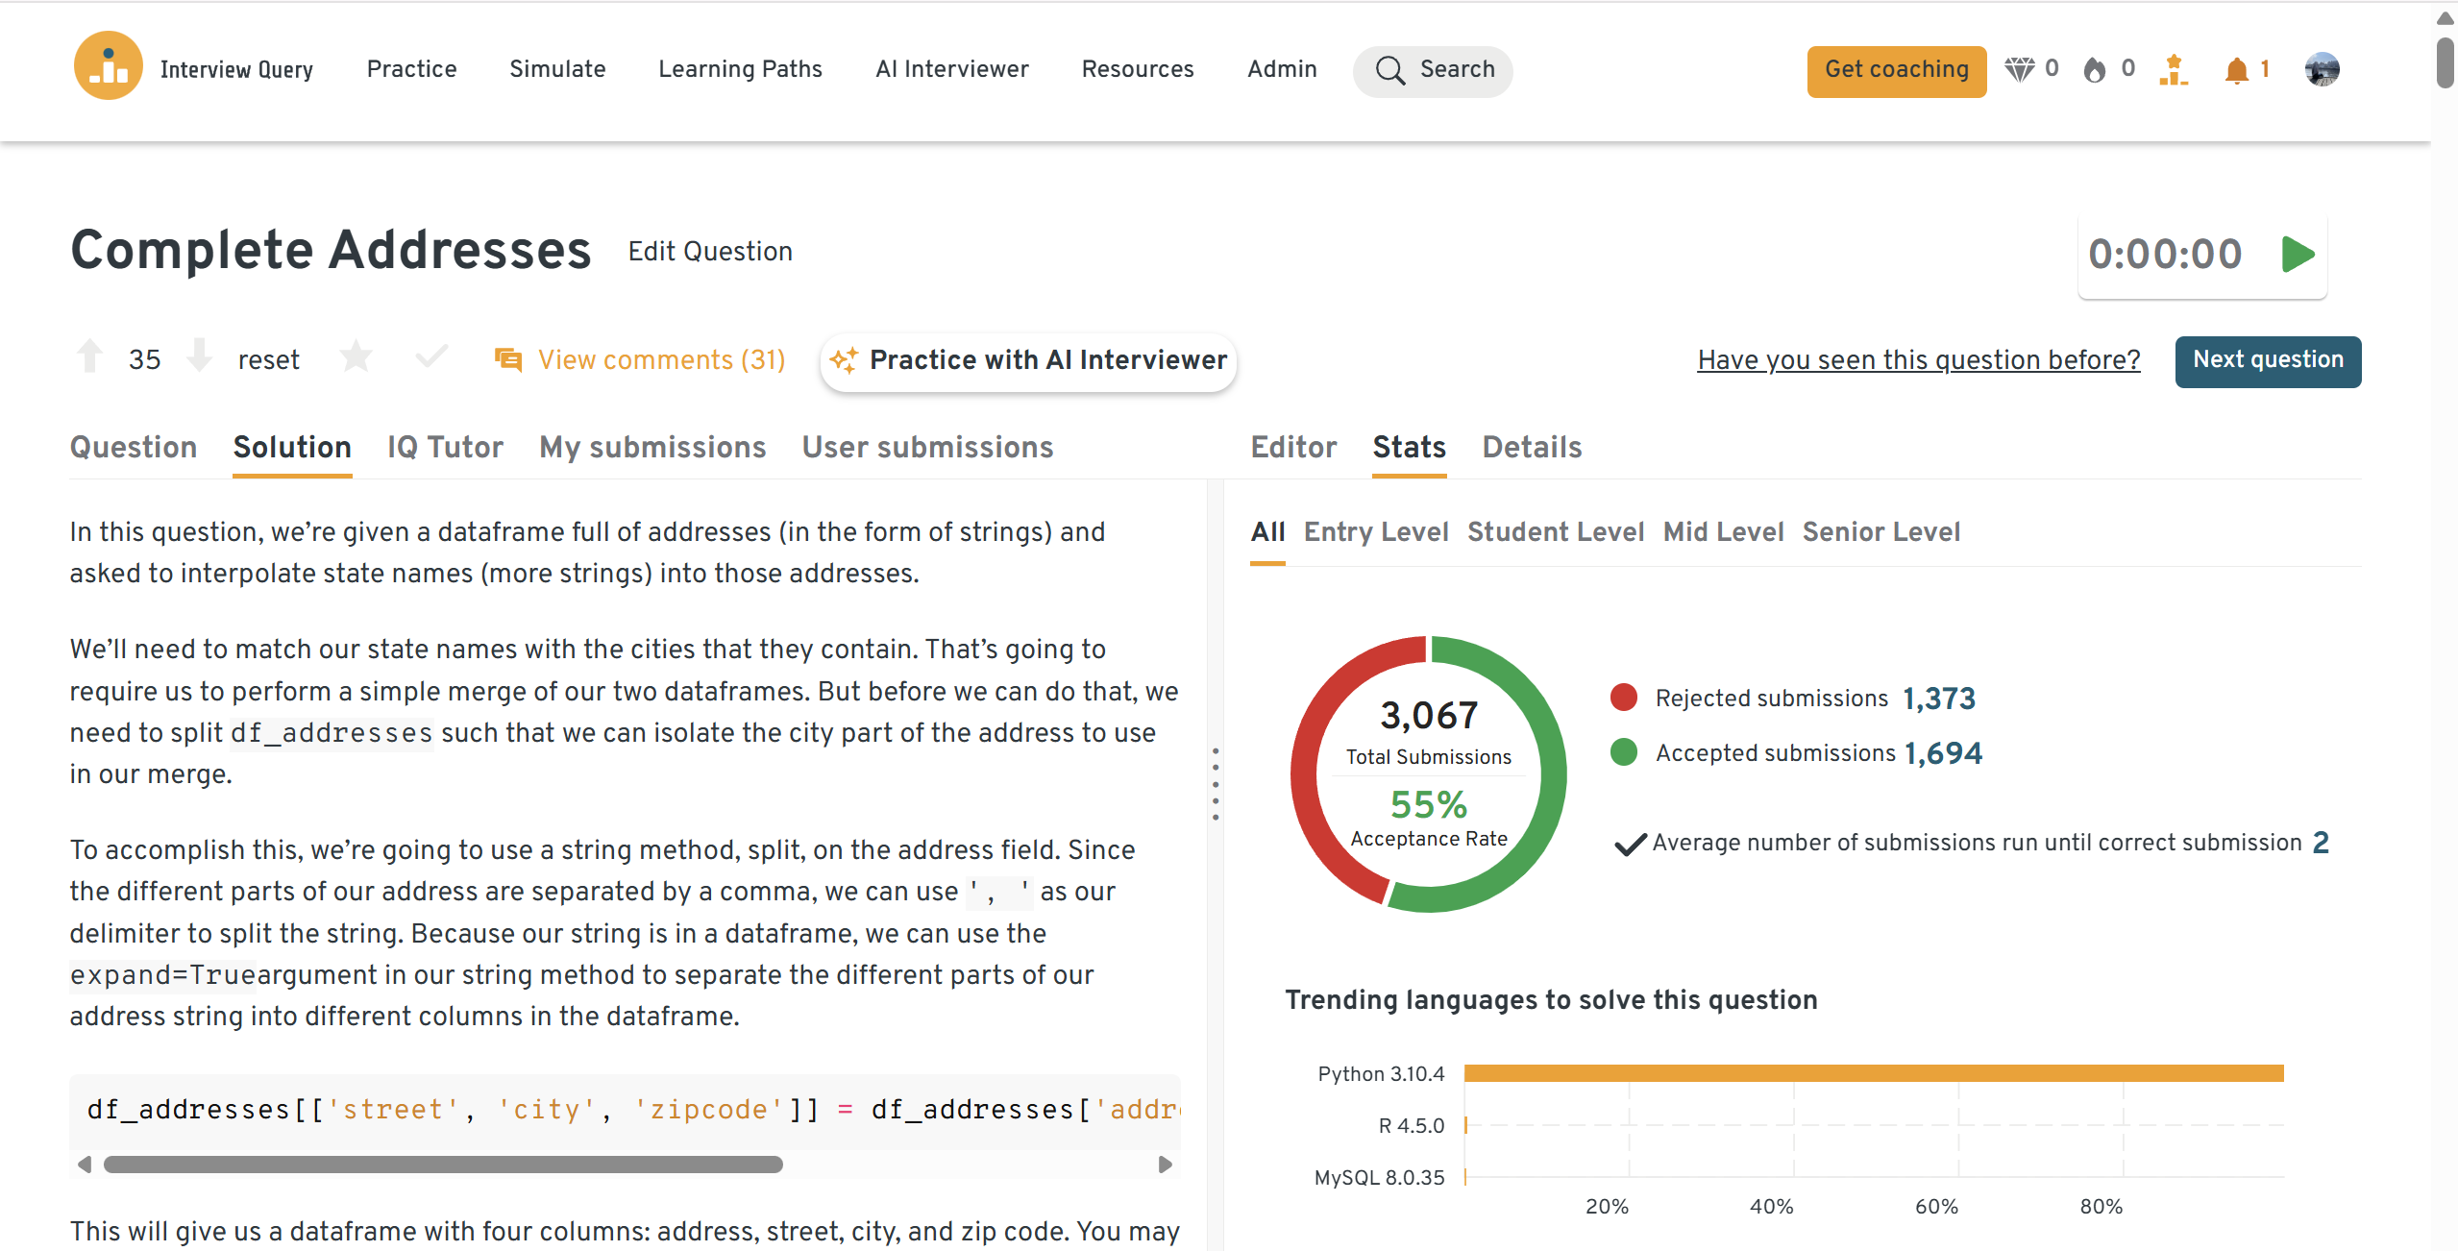The image size is (2458, 1251).
Task: Click the code block horizontal scrollbar
Action: 443,1165
